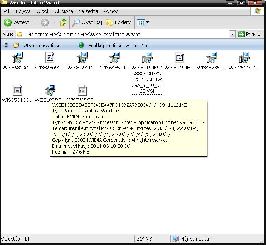Open the Edycja menu
Image resolution: width=266 pixels, height=245 pixels.
(23, 11)
